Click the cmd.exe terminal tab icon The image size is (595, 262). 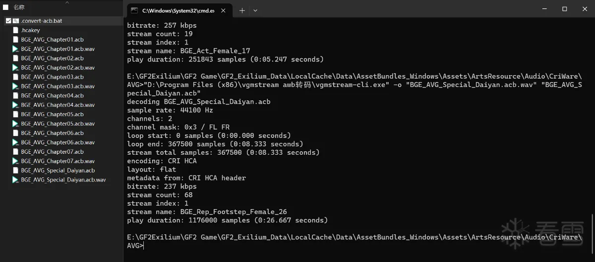(x=134, y=10)
